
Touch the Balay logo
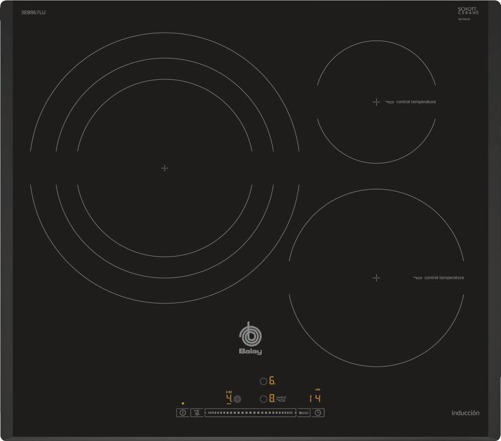pyautogui.click(x=250, y=339)
